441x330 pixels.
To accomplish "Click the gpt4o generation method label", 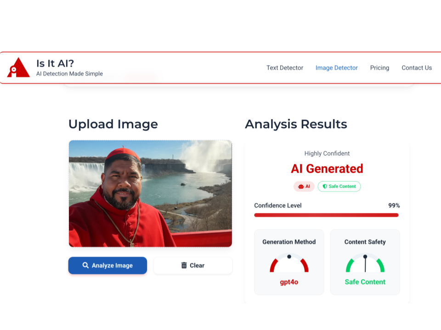I will click(289, 282).
